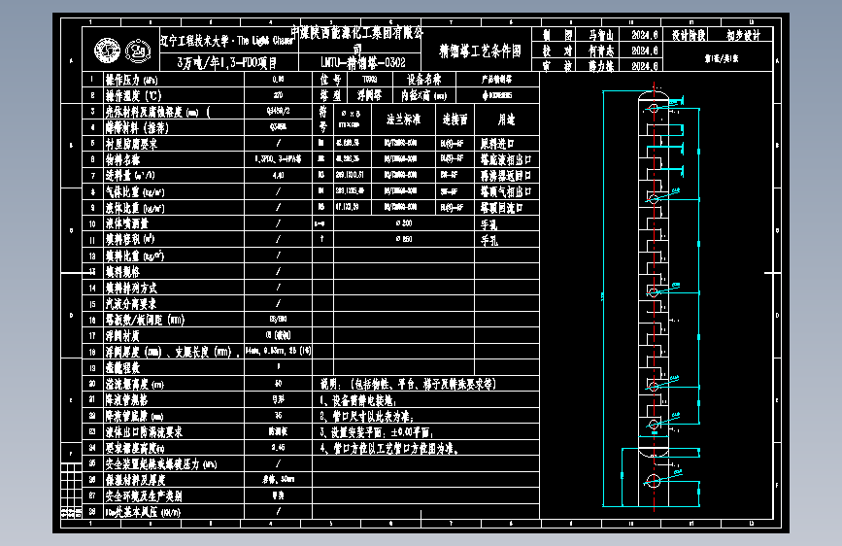This screenshot has width=842, height=546.
Task: Select row 2 label '操作温度 (℃)'
Action: pyautogui.click(x=133, y=95)
